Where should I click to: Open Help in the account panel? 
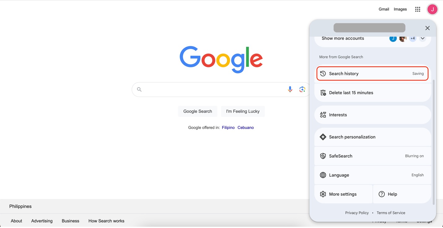402,194
